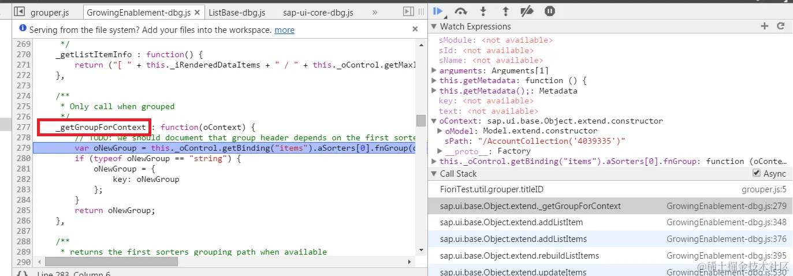This screenshot has height=276, width=793.
Task: Open GrowingEnablement-dbg.js:348 source link
Action: coord(727,222)
